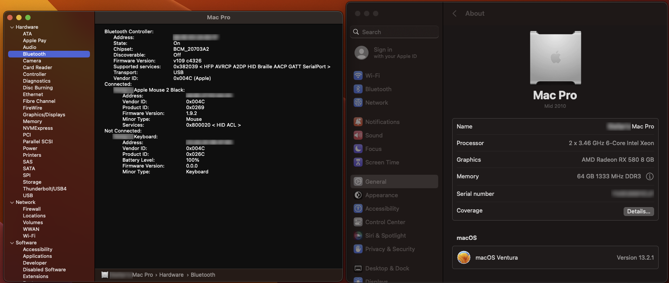Click the Processor row in About
Viewport: 669px width, 283px height.
point(555,143)
